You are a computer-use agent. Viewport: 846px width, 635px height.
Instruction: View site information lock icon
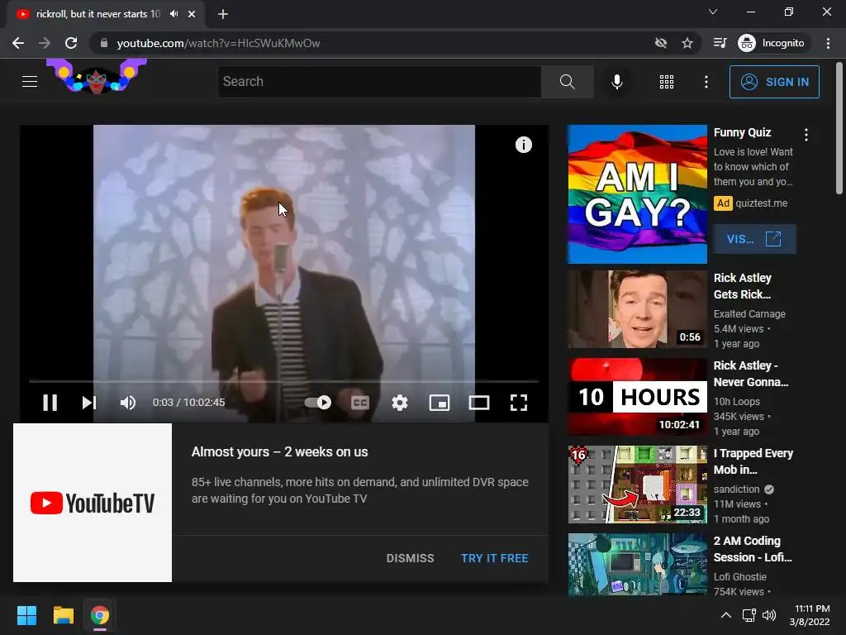pyautogui.click(x=104, y=43)
